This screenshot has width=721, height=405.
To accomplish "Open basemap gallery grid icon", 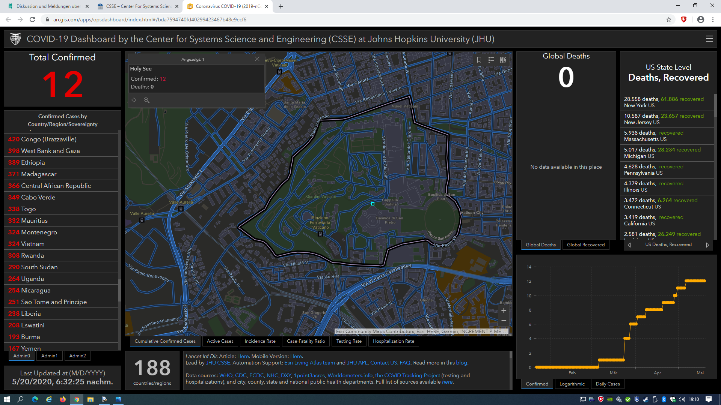I will [503, 60].
